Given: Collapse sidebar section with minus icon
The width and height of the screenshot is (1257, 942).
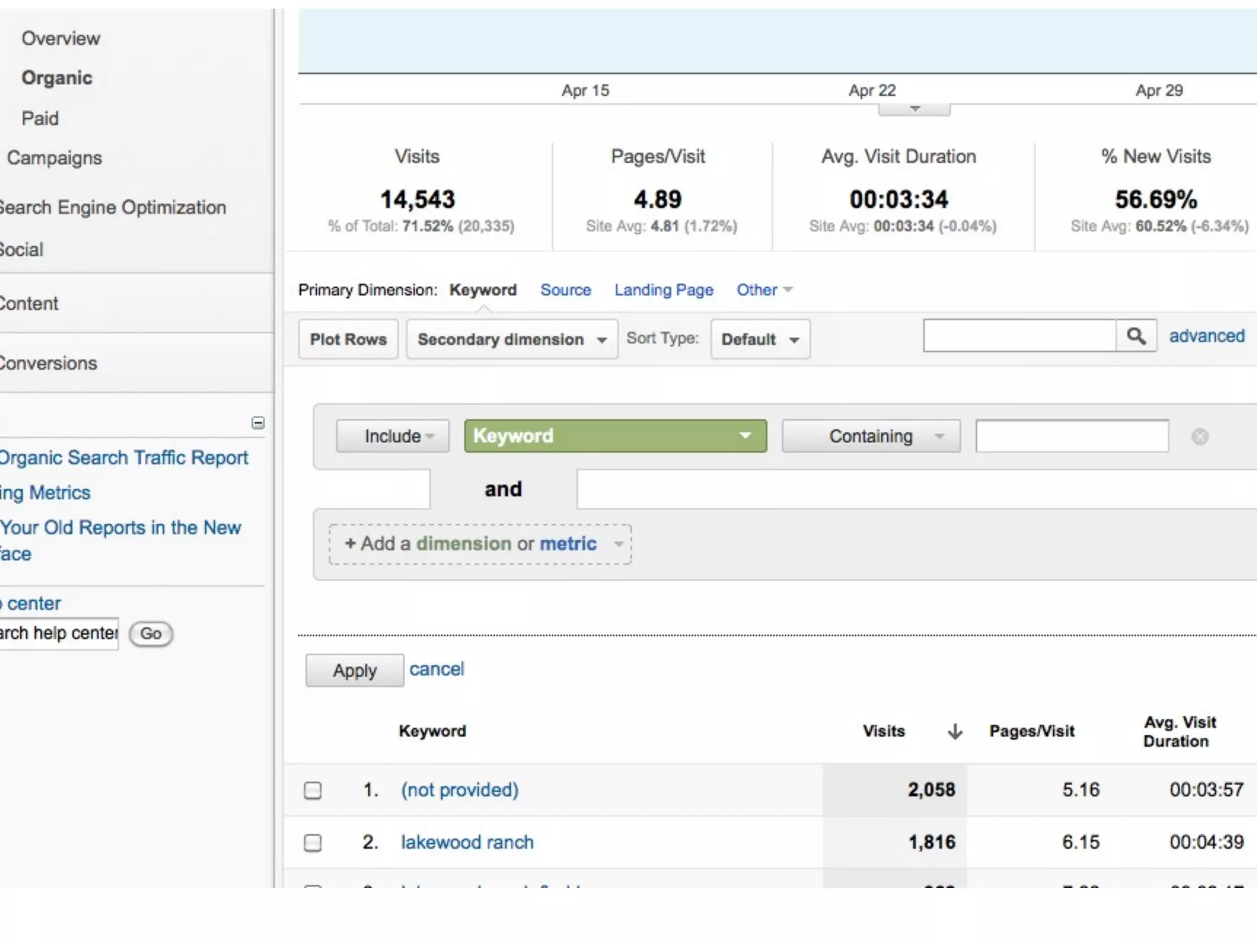Looking at the screenshot, I should (x=258, y=423).
